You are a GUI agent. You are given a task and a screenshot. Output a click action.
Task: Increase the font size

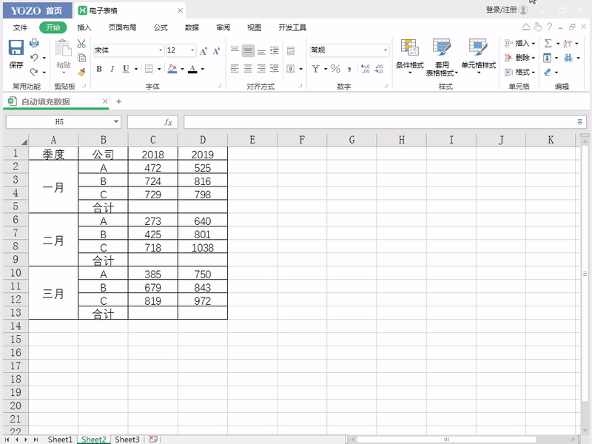pos(203,51)
